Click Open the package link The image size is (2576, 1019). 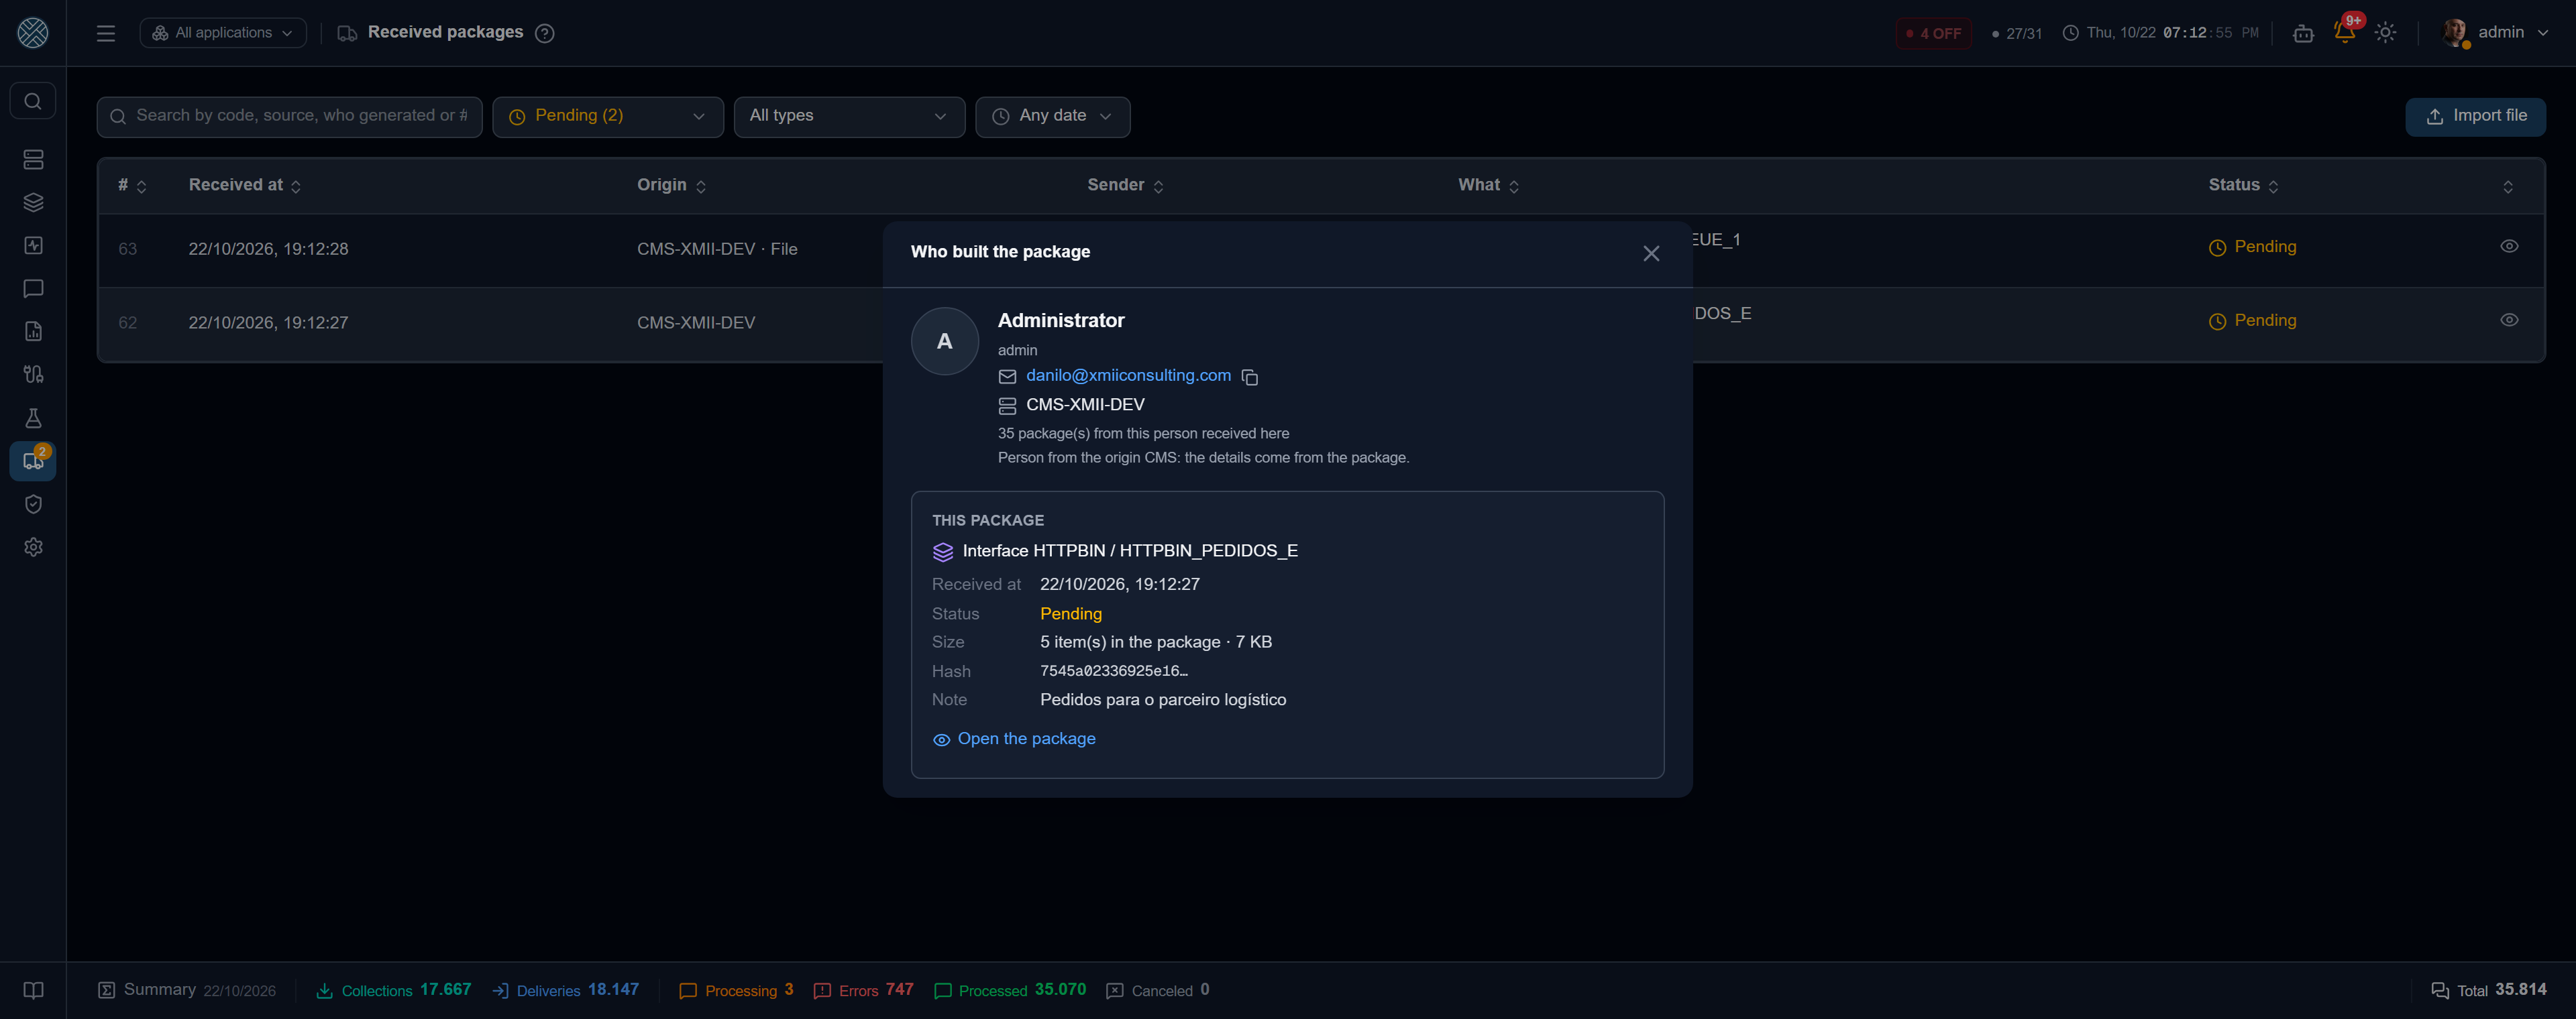1014,739
